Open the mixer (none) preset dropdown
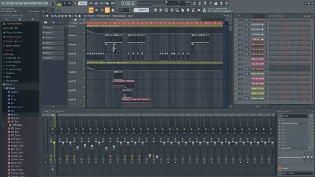Image resolution: width=315 pixels, height=177 pixels. pyautogui.click(x=295, y=116)
